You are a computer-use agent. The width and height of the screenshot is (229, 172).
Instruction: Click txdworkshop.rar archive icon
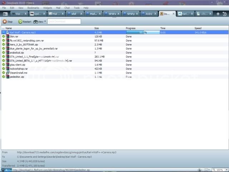coord(8,68)
